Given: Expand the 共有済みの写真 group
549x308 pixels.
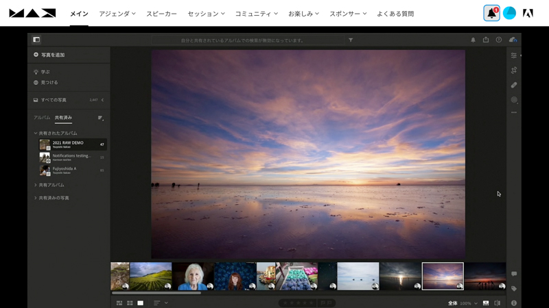Looking at the screenshot, I should (51, 198).
